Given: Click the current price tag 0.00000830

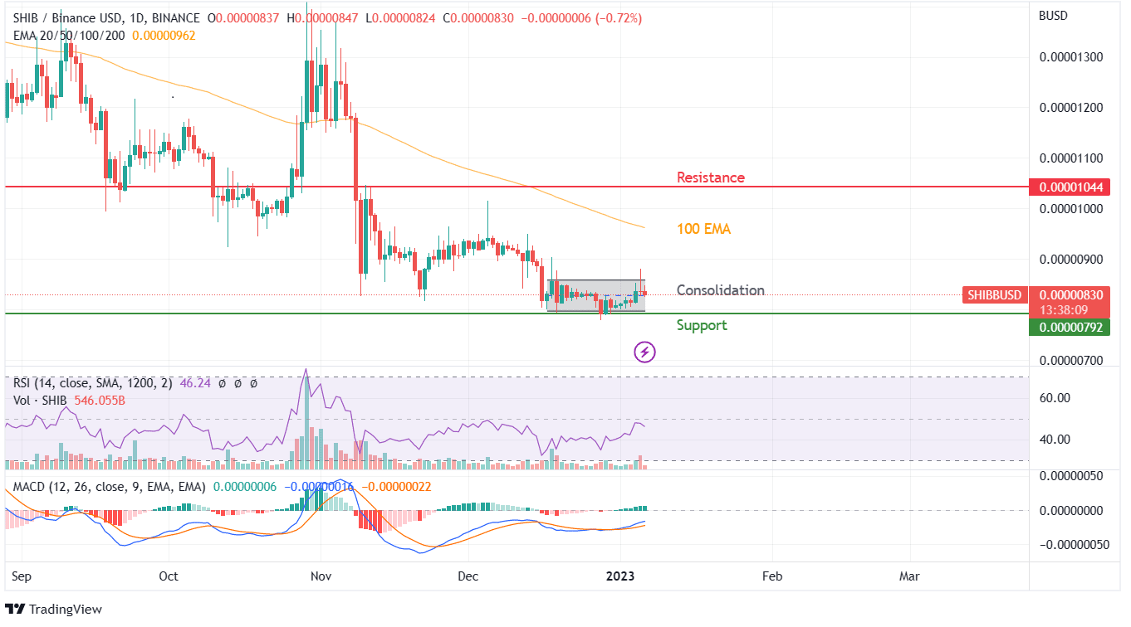Looking at the screenshot, I should point(1070,294).
